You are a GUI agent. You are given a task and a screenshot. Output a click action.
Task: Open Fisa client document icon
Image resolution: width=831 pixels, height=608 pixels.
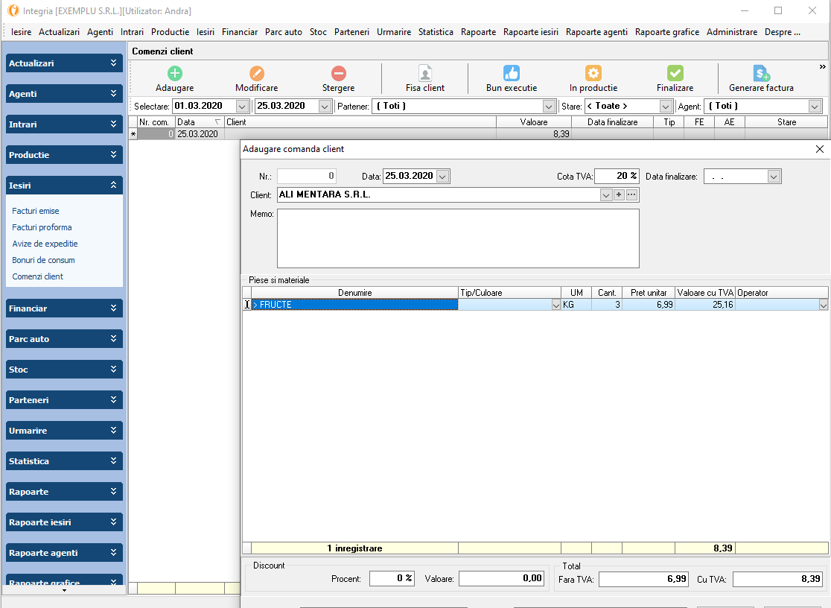425,73
